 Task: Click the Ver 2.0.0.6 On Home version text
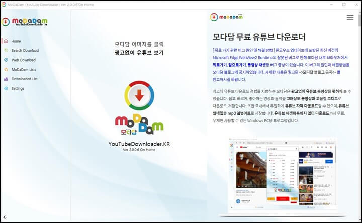tap(139, 150)
